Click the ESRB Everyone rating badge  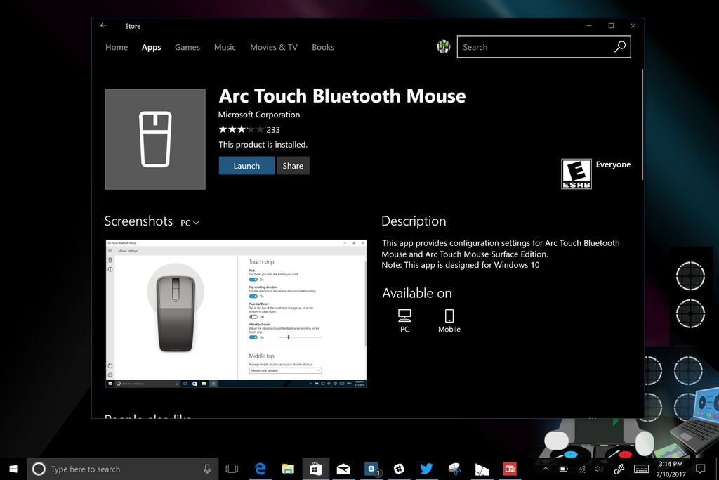[x=576, y=173]
